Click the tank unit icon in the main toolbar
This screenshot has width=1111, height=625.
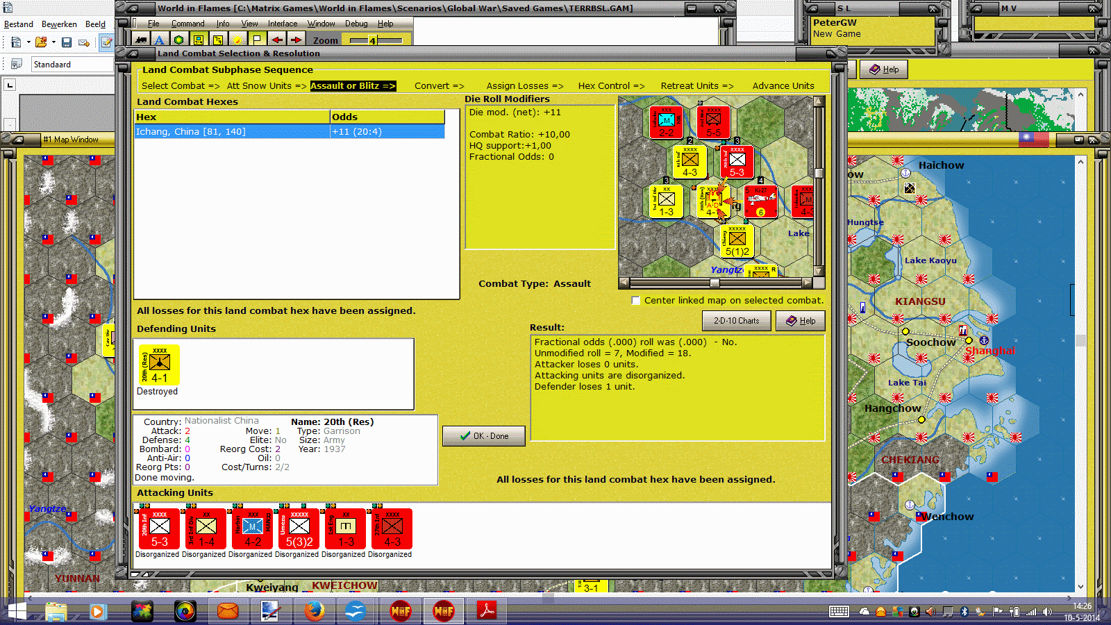(x=141, y=40)
